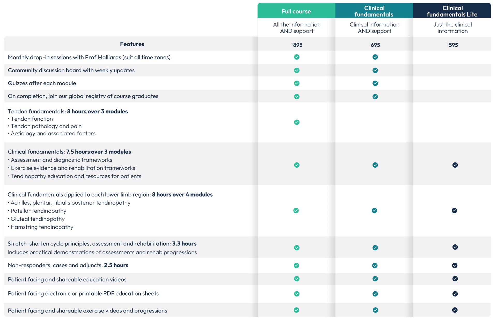Click Lite checkmark for shareable exercise videos
Image resolution: width=497 pixels, height=319 pixels.
pos(455,310)
